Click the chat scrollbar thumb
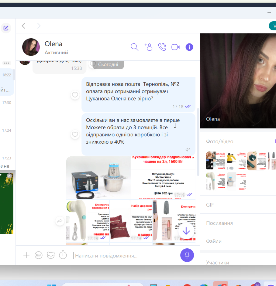276x286 pixels. coord(198,142)
